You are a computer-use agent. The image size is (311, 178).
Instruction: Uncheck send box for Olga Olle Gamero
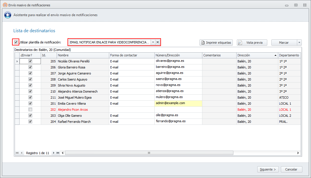point(30,116)
